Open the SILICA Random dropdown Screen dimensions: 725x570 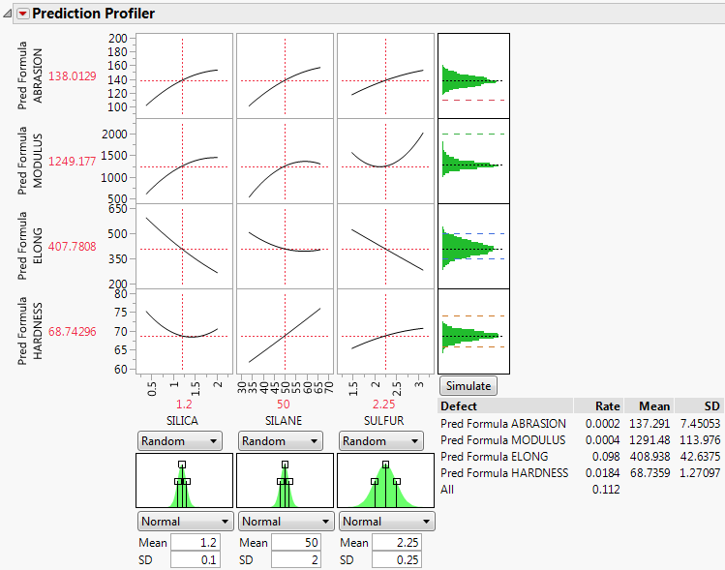pyautogui.click(x=180, y=440)
